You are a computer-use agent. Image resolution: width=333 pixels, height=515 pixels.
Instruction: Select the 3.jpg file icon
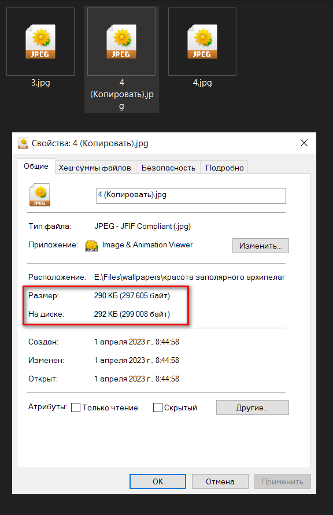(x=40, y=42)
